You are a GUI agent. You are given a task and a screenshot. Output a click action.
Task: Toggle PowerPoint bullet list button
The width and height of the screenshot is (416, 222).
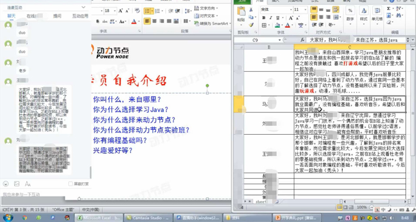click(x=147, y=11)
